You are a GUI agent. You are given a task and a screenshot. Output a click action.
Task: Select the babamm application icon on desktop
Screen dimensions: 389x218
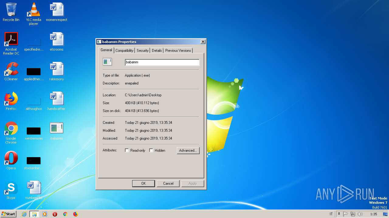[x=57, y=130]
